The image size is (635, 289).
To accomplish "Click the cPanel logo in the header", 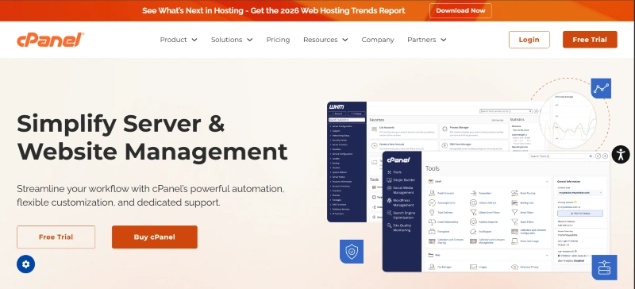I will coord(50,40).
